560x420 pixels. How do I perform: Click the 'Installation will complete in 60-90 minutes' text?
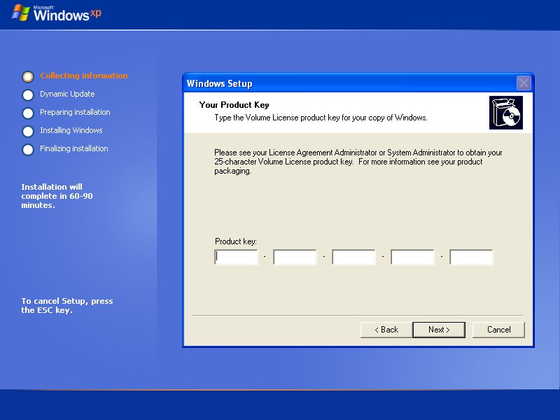(x=57, y=196)
